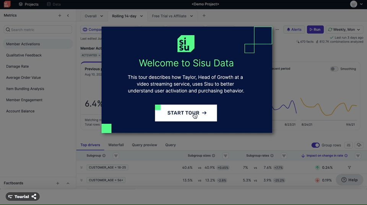Click the 670 facts text

307,42
